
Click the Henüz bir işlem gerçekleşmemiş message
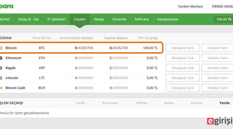coord(24,113)
